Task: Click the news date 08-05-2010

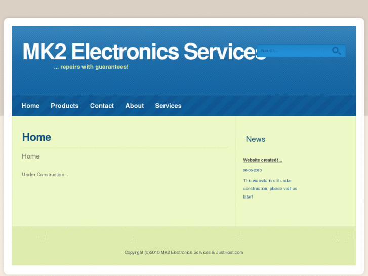Action: [252, 170]
